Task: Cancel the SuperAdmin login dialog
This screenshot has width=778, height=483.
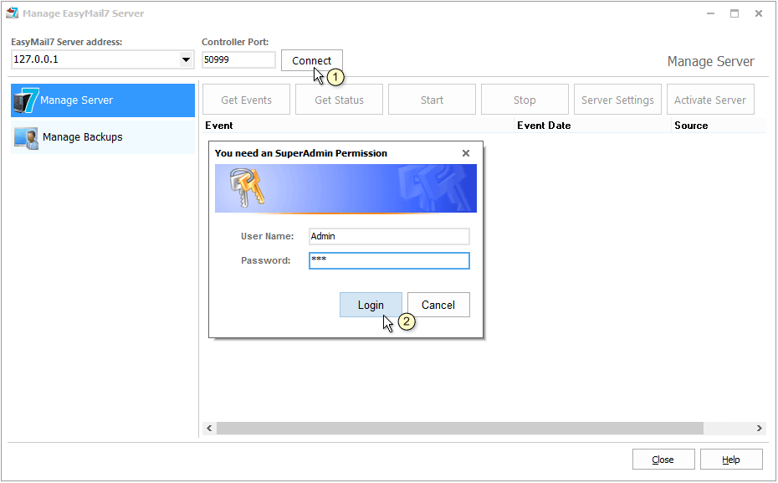Action: (438, 305)
